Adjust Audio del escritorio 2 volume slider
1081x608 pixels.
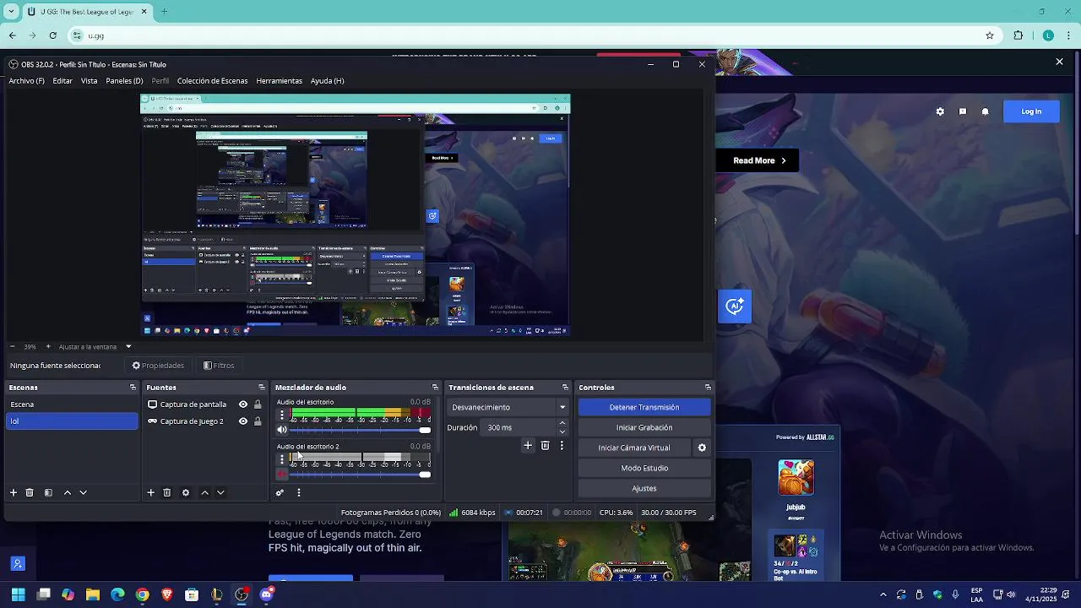tap(361, 474)
